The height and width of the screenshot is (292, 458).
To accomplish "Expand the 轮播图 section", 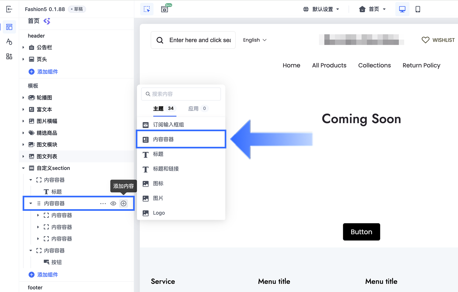I will [x=23, y=98].
